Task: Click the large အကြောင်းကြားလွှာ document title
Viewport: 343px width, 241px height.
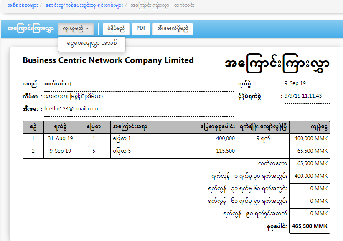Action: pos(277,63)
